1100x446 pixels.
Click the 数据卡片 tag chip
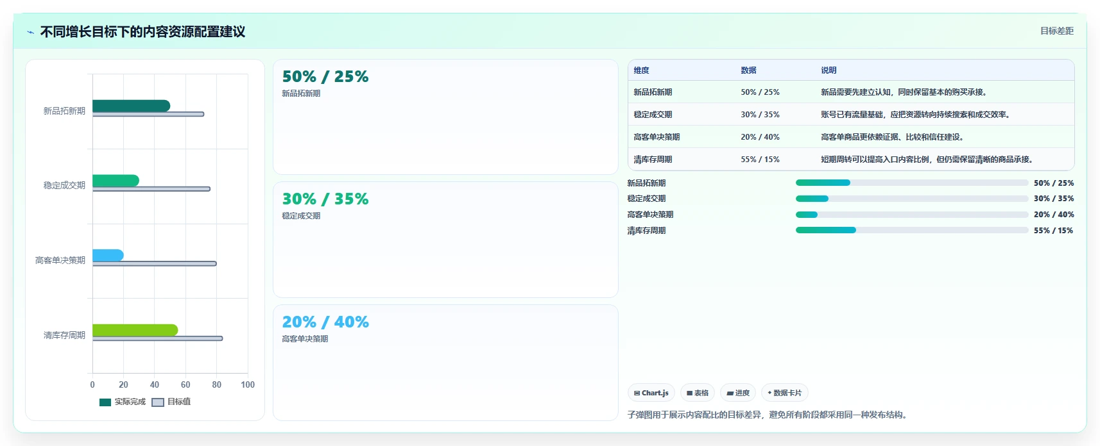784,393
